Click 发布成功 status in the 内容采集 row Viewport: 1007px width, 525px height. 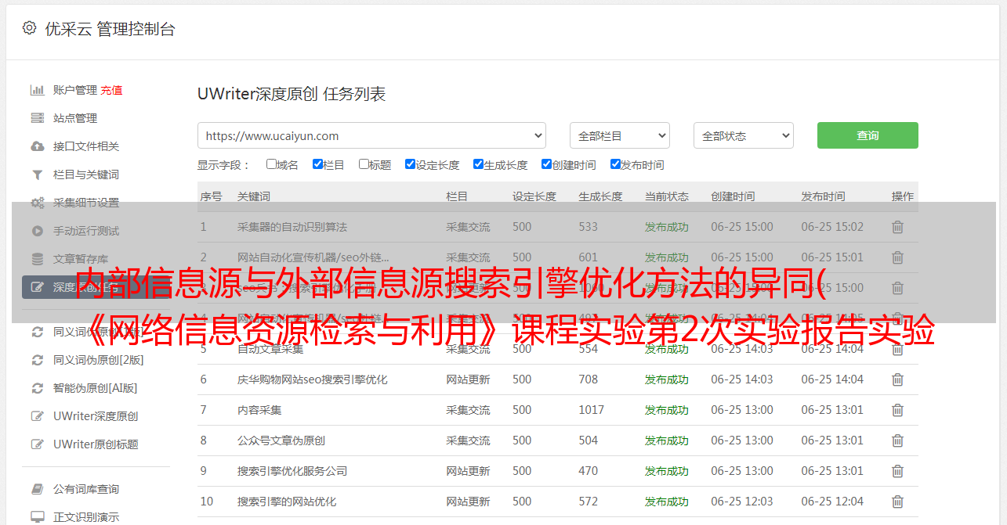click(x=667, y=410)
